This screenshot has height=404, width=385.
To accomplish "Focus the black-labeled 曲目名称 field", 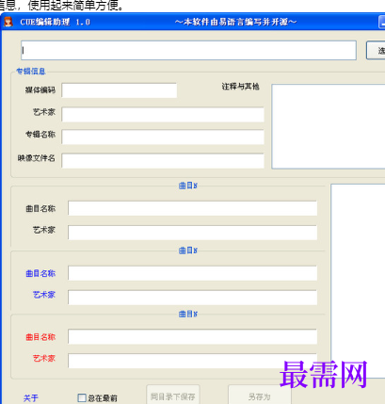I will 193,208.
